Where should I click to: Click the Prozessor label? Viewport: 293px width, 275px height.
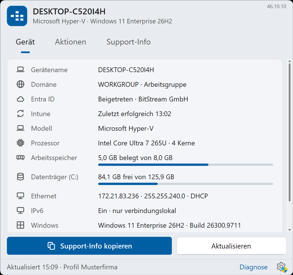(45, 143)
